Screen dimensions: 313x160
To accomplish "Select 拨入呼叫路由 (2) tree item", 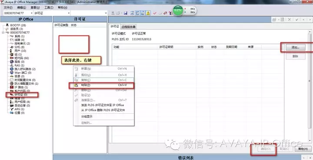I will click(x=25, y=69).
